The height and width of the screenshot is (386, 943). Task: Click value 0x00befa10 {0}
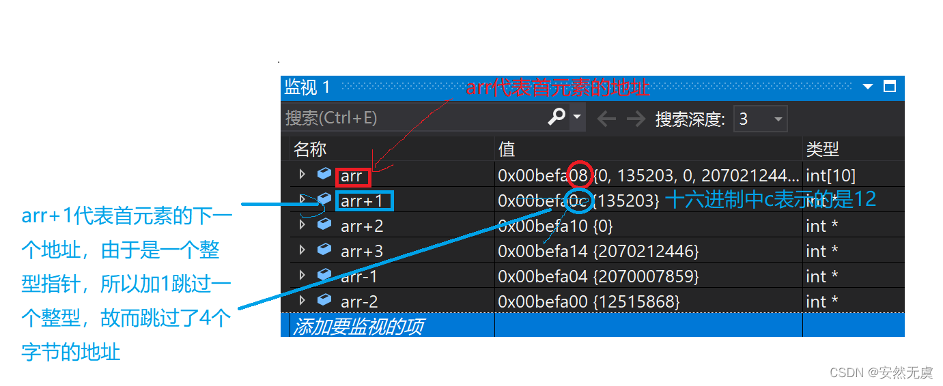pos(556,226)
